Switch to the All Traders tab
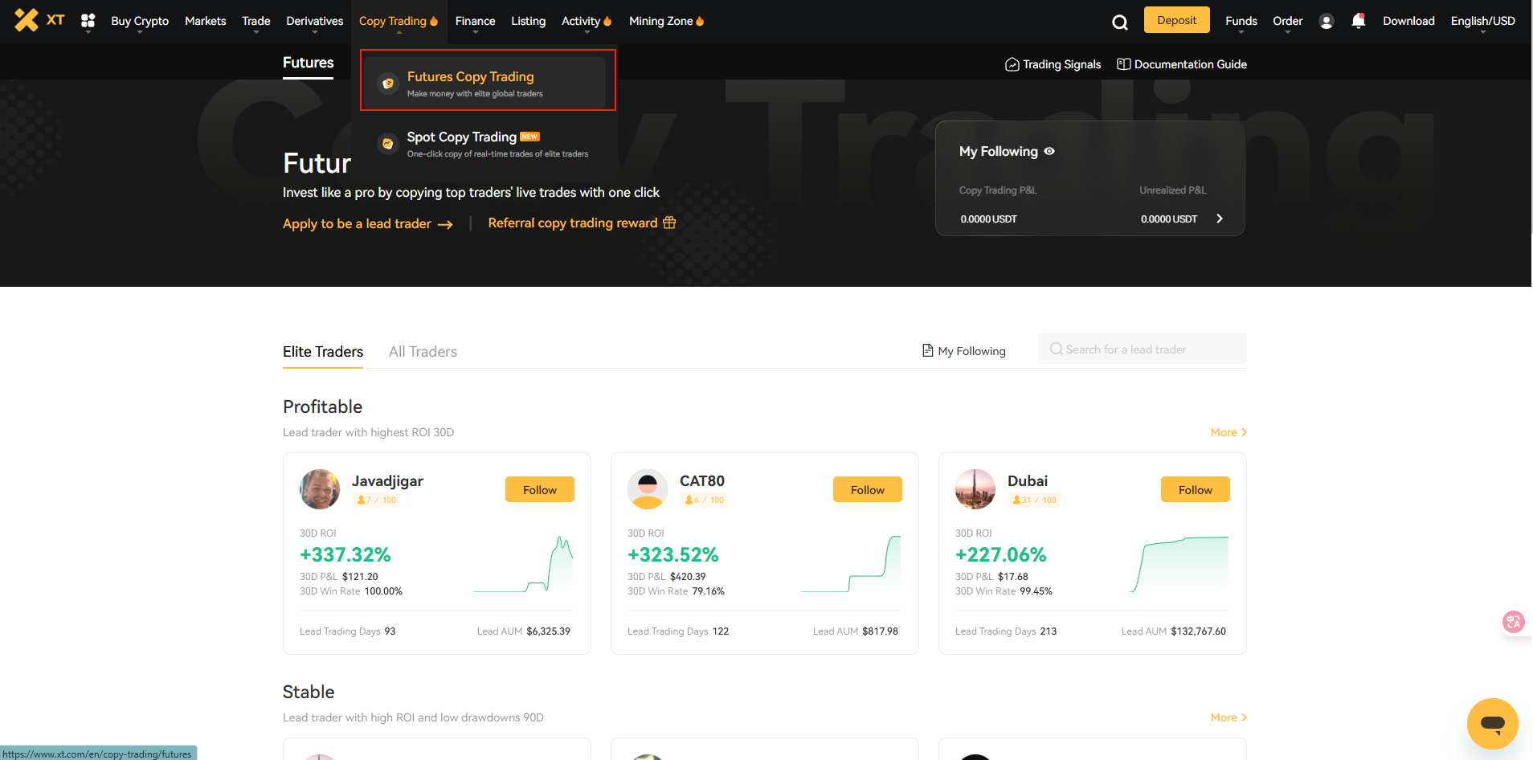The height and width of the screenshot is (760, 1533). [423, 352]
